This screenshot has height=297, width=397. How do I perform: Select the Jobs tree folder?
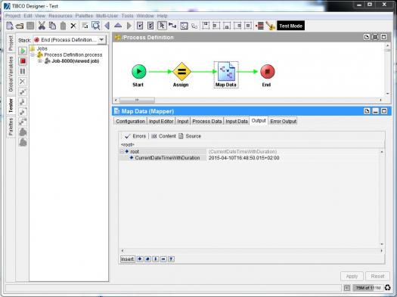[39, 48]
